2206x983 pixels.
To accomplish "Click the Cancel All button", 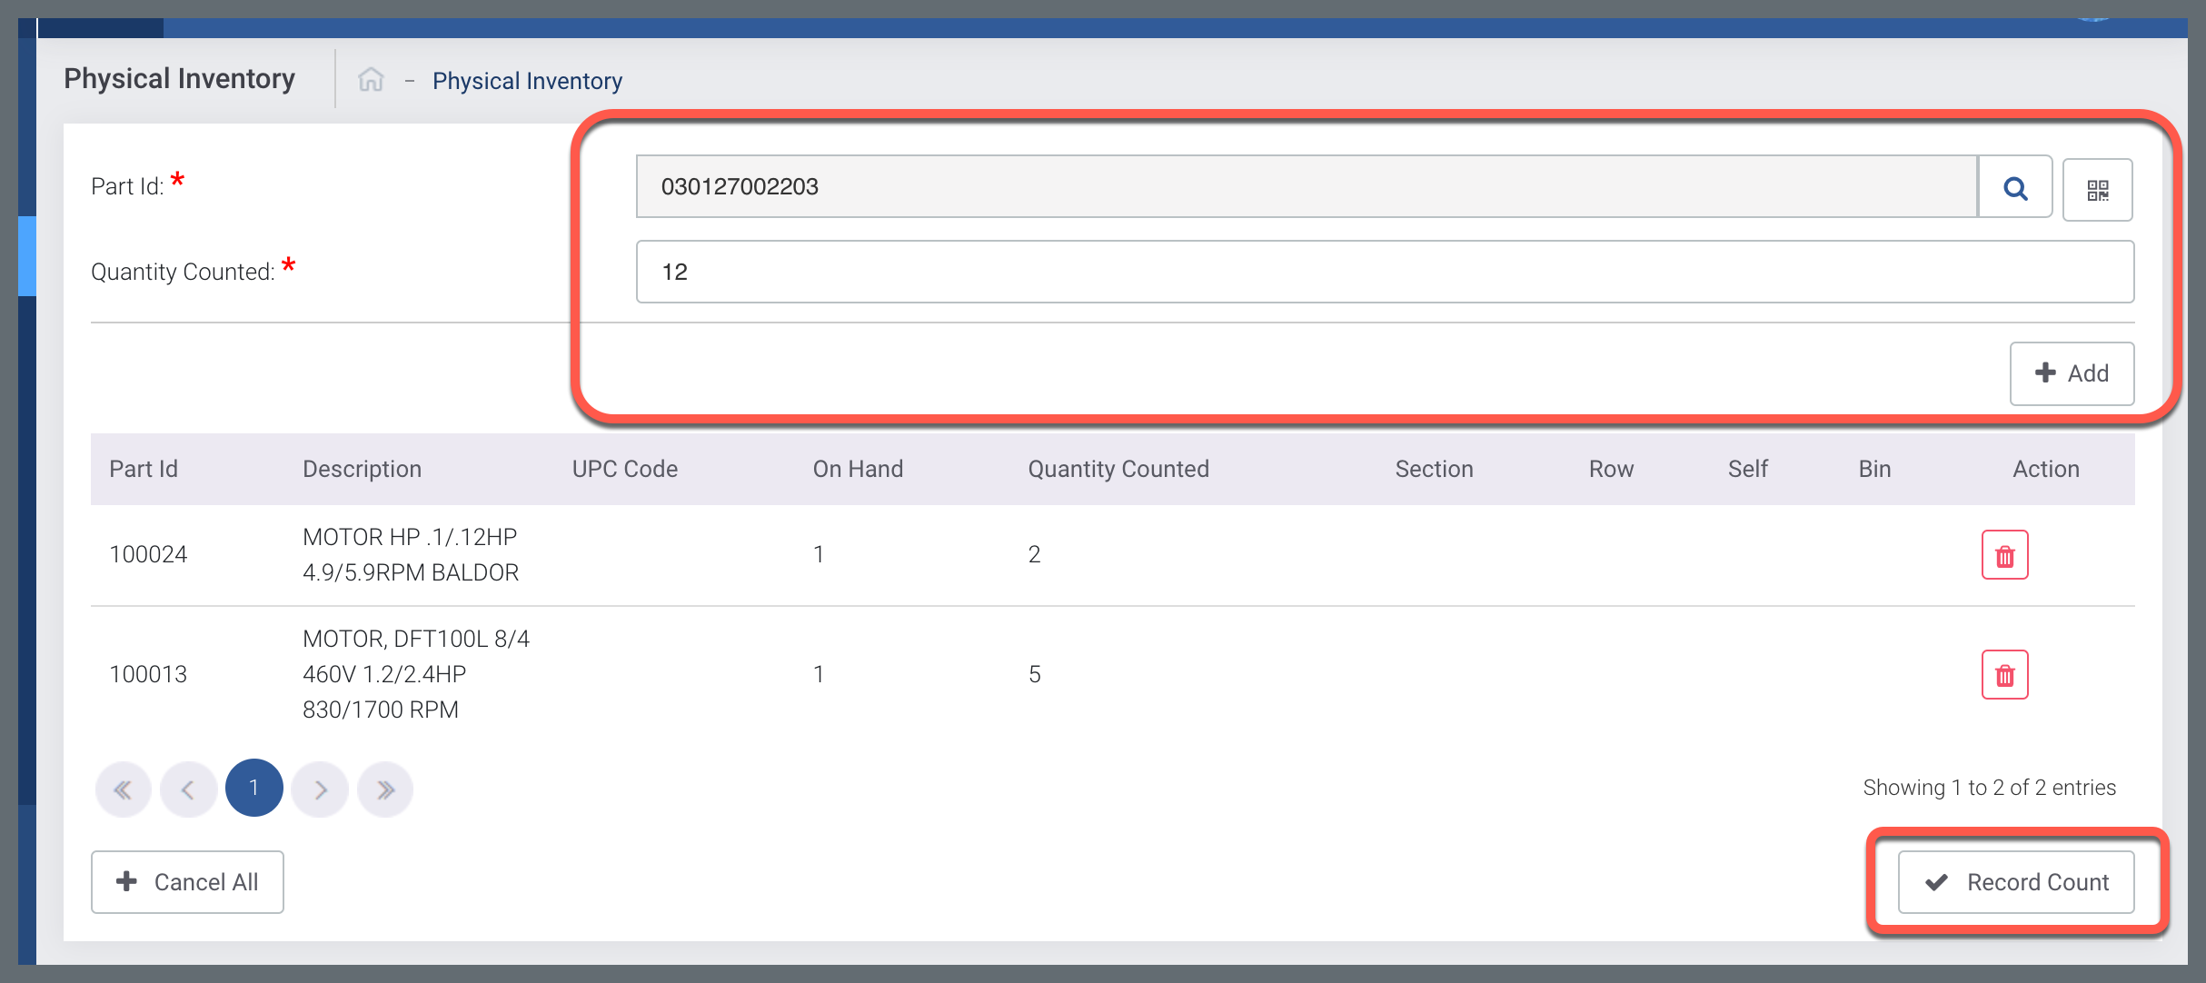I will [187, 882].
